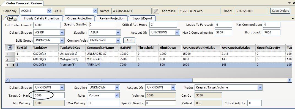Click the eraser icon beside Name field
This screenshot has height=109, width=295.
(x=155, y=11)
